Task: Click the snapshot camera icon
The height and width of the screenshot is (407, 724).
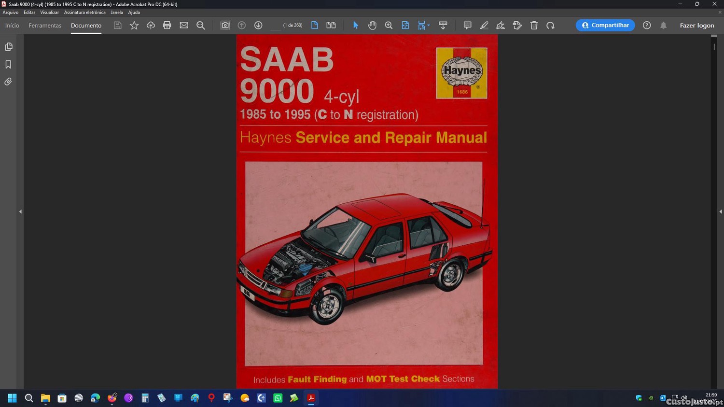Action: click(x=225, y=25)
